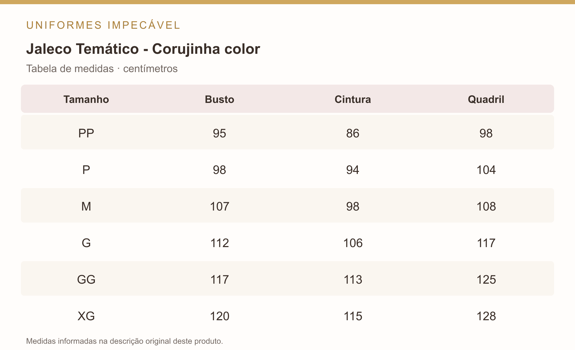Click the Jaleco Temático product title

143,49
